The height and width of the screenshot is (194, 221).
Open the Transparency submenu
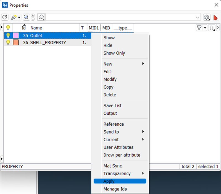[x=120, y=174]
